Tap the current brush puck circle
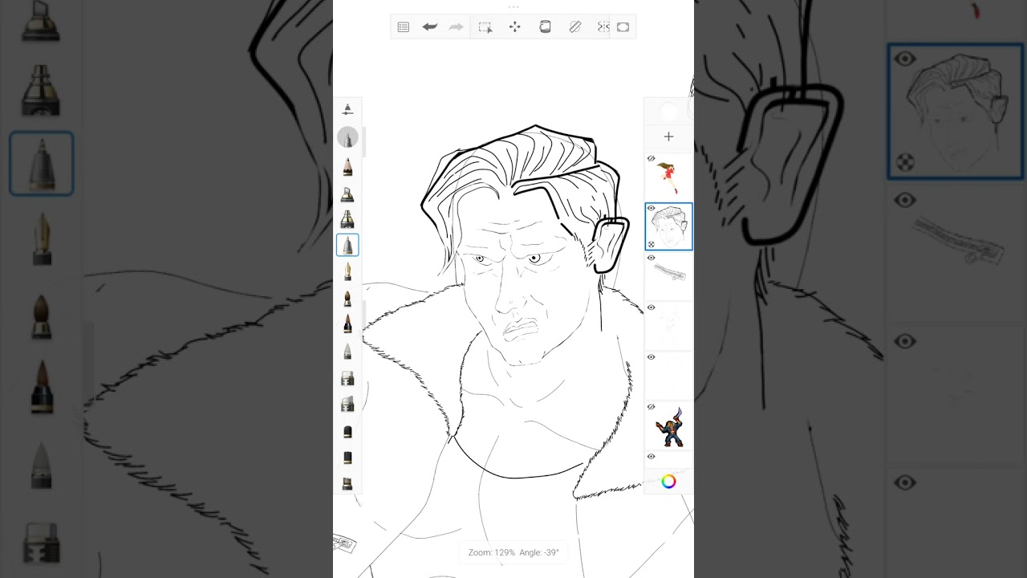Screen dimensions: 1027x578 pyautogui.click(x=347, y=137)
